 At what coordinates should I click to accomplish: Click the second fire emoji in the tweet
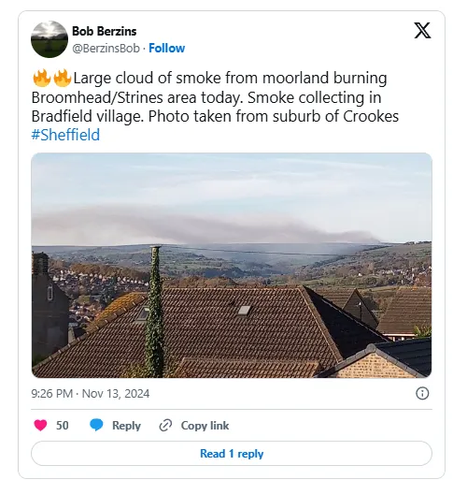[63, 78]
